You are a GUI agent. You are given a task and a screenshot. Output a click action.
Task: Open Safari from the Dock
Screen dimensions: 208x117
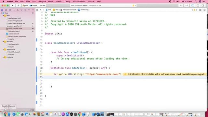tap(14, 114)
